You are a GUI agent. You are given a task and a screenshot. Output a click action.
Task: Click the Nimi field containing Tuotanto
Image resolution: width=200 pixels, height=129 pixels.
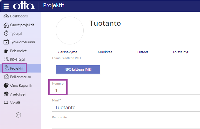click(126, 108)
